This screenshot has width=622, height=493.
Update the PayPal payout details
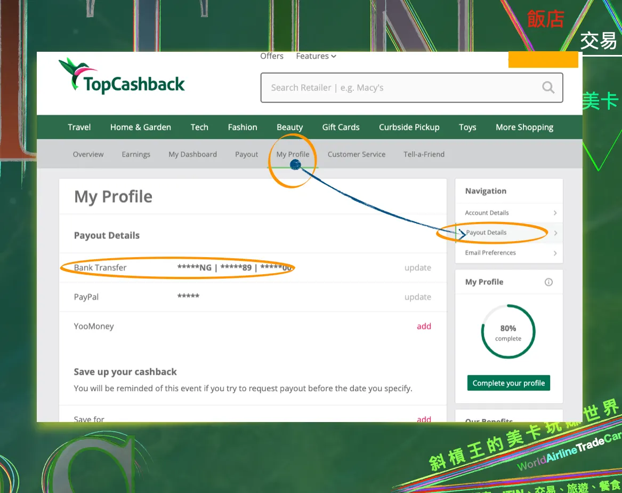[x=418, y=297]
